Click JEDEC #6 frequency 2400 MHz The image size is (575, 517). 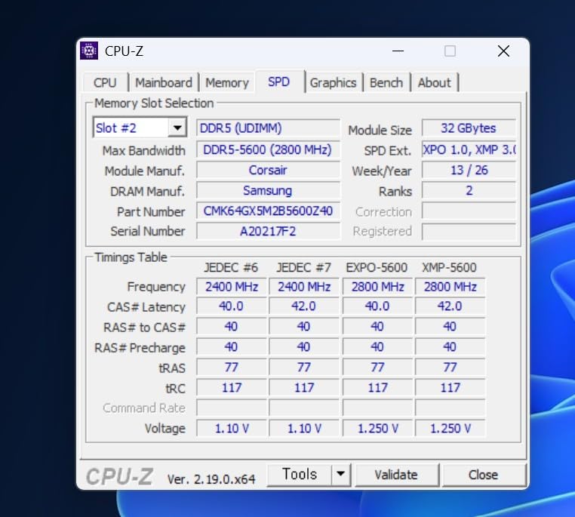coord(232,286)
